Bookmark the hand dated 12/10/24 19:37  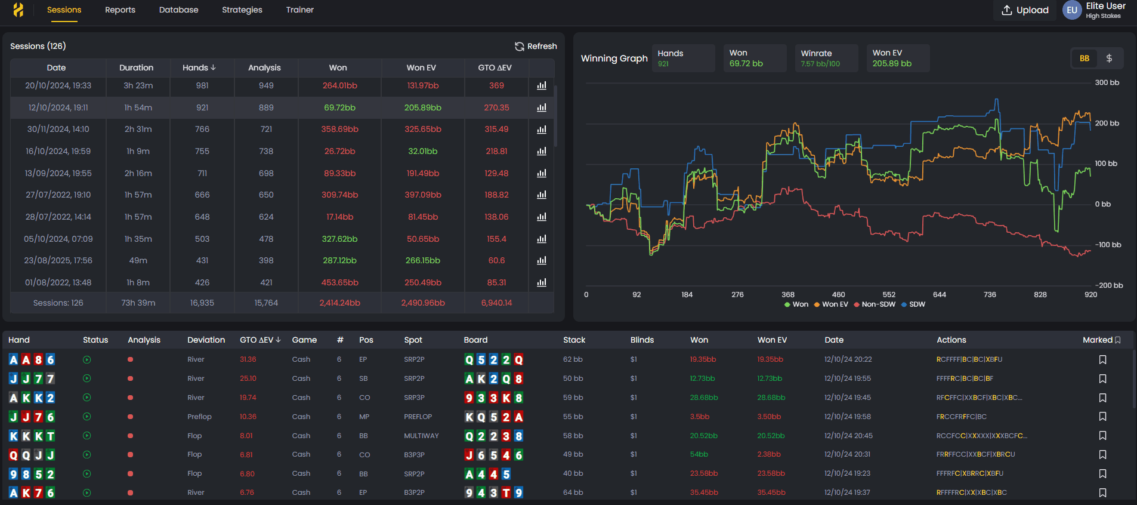pyautogui.click(x=1102, y=493)
